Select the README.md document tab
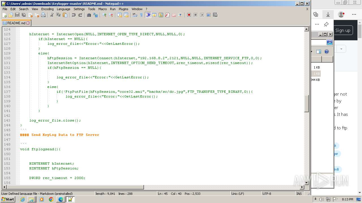362x203 pixels. 16,23
